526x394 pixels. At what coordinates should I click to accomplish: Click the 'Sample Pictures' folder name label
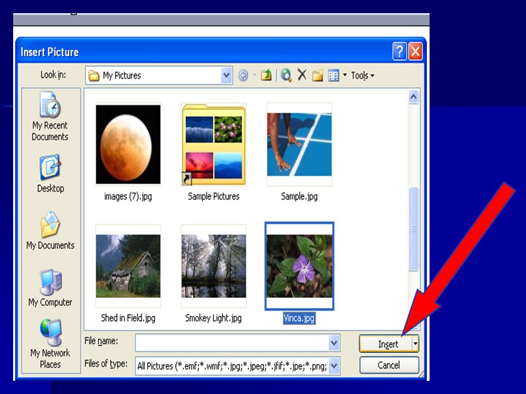tap(214, 196)
